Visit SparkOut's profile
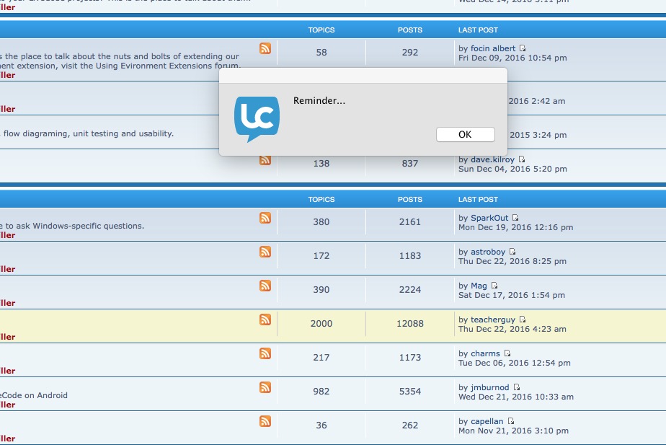This screenshot has height=445, width=666. (x=489, y=218)
